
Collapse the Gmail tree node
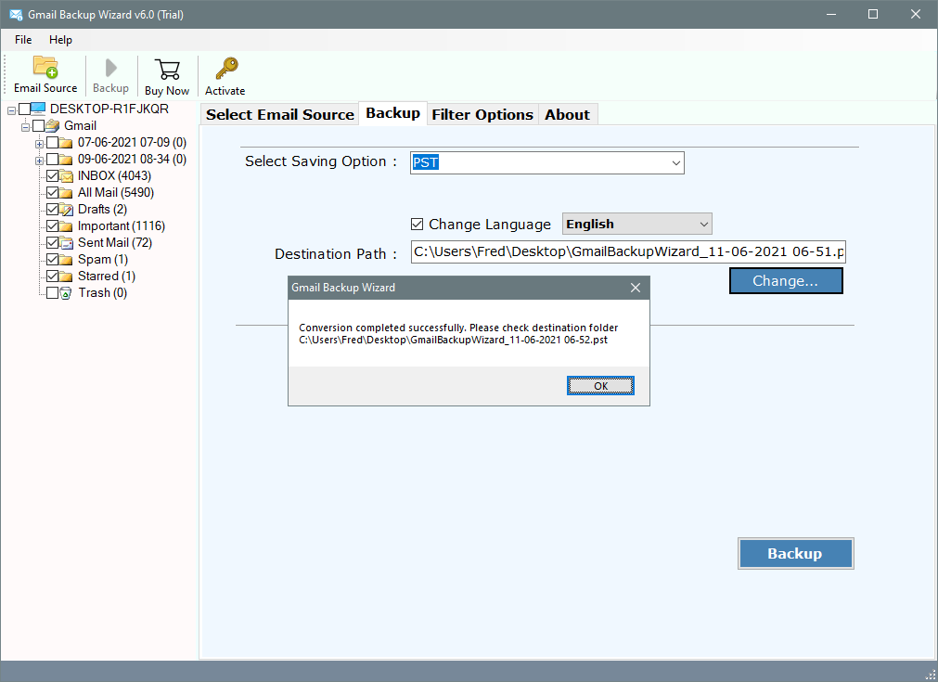25,127
